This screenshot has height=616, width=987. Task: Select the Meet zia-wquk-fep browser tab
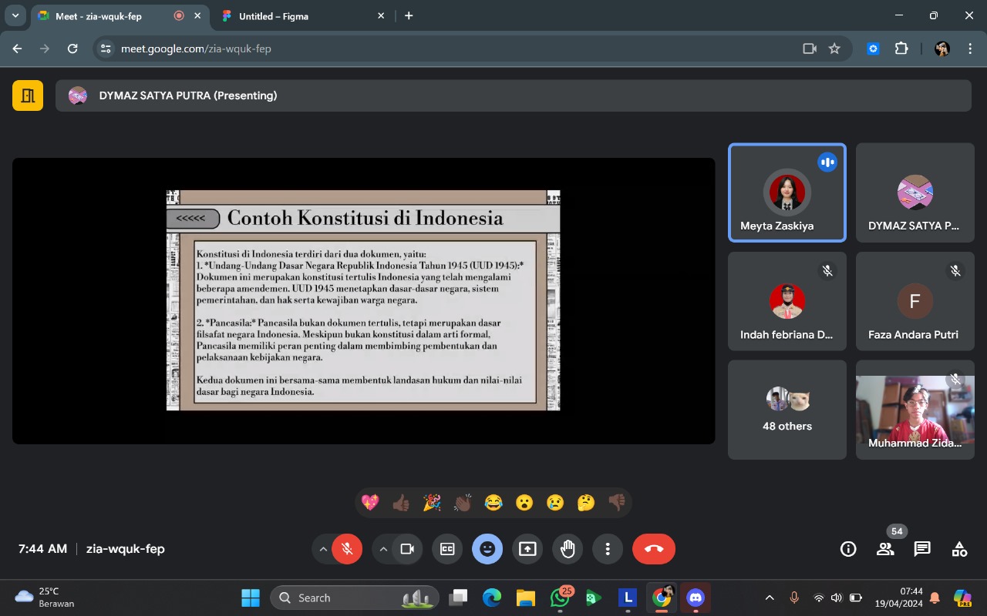[104, 16]
